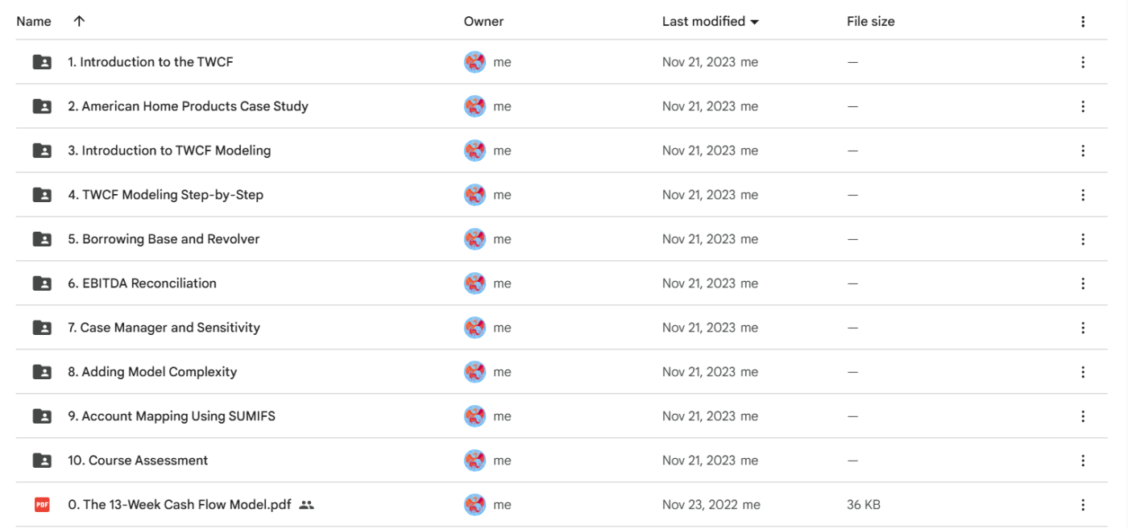This screenshot has height=529, width=1128.
Task: Open more actions for 13-Week Cash Flow Model.pdf
Action: pyautogui.click(x=1083, y=505)
